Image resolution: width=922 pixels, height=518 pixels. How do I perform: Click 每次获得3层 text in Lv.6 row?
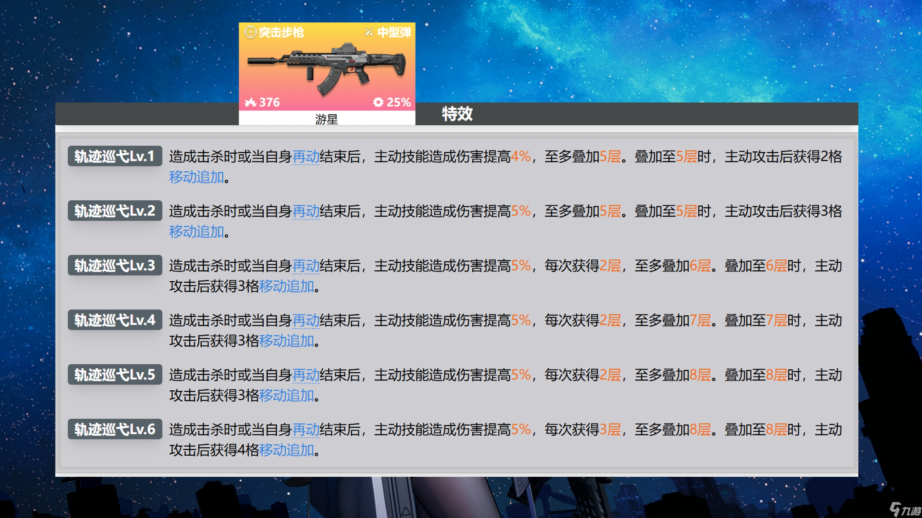583,430
